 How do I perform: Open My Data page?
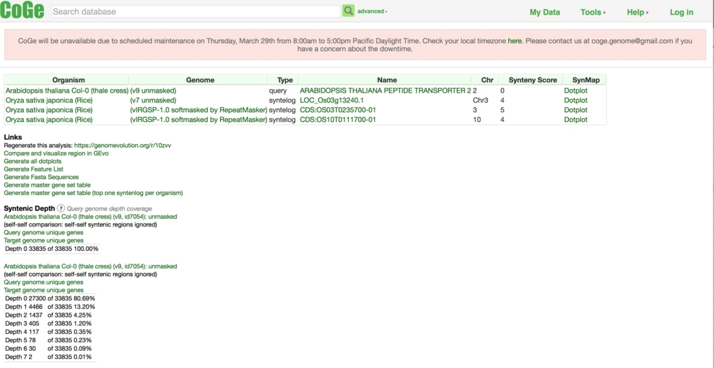coord(545,13)
